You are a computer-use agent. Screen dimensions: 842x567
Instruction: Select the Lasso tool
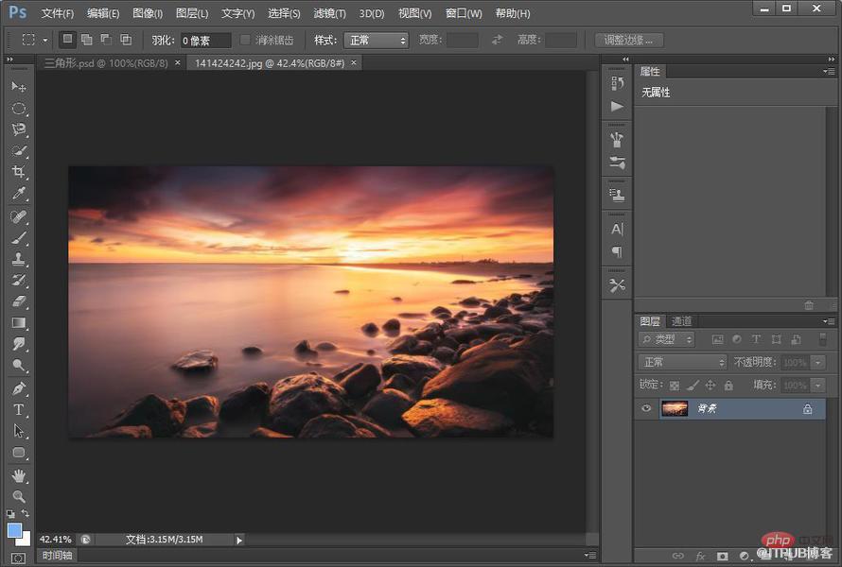(19, 129)
